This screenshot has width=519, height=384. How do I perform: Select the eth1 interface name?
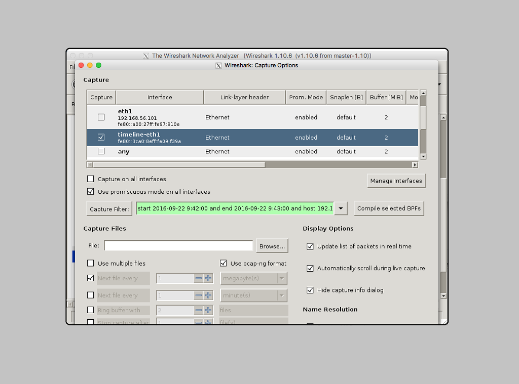[x=125, y=111]
